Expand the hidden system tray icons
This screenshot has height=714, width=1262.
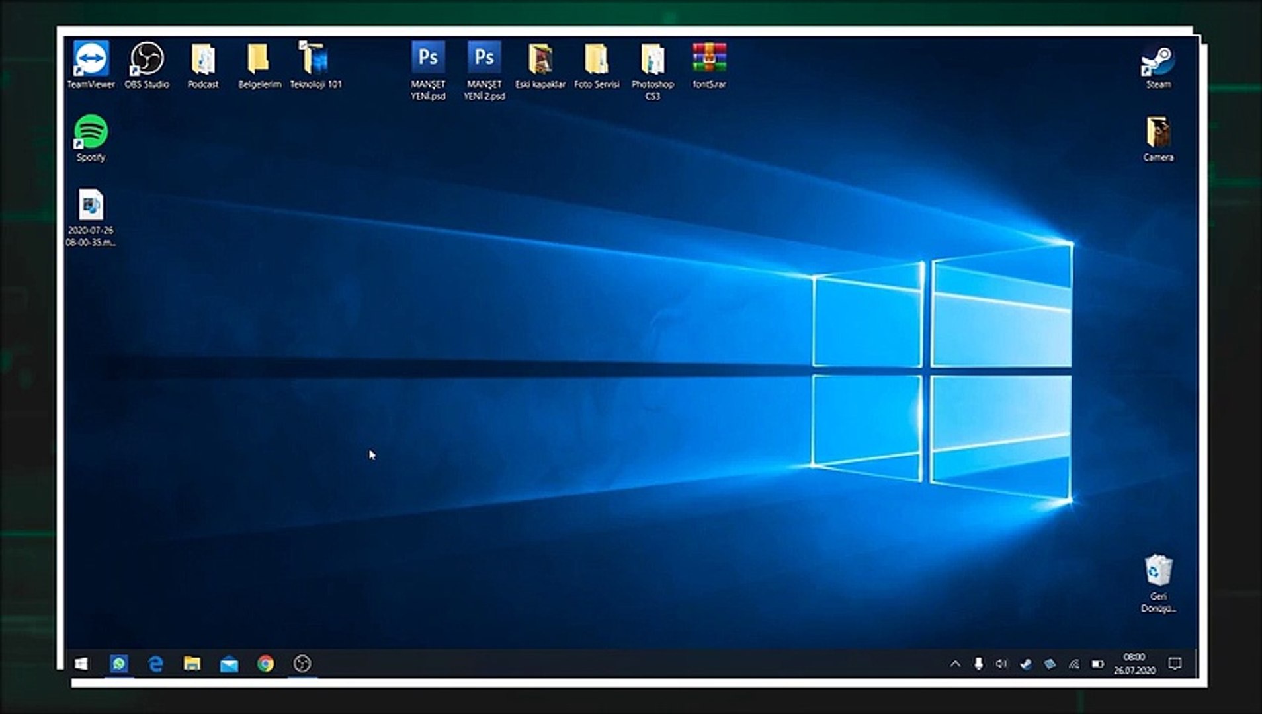955,664
